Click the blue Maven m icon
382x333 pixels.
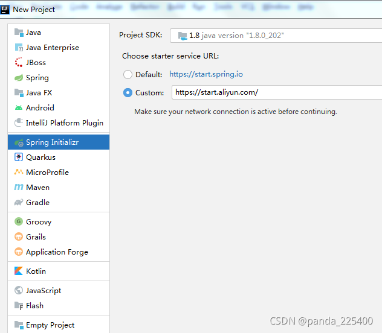click(19, 187)
